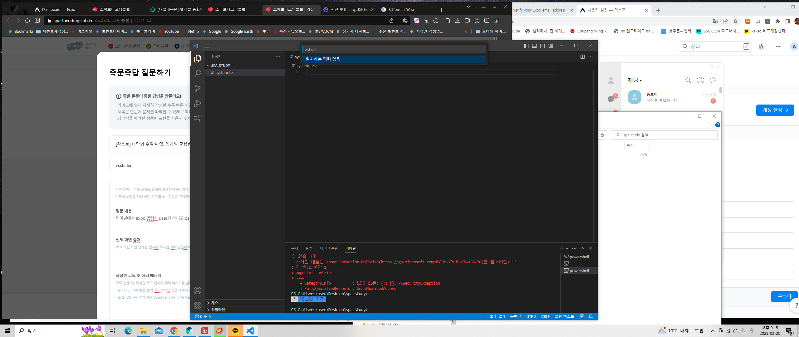Image resolution: width=799 pixels, height=337 pixels.
Task: Open the new terminal profile dropdown arrow
Action: [567, 248]
